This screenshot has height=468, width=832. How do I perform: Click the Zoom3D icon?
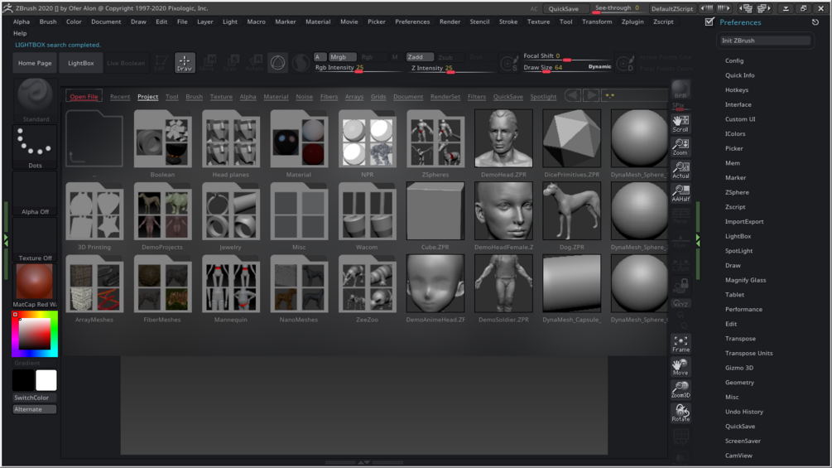(x=681, y=389)
